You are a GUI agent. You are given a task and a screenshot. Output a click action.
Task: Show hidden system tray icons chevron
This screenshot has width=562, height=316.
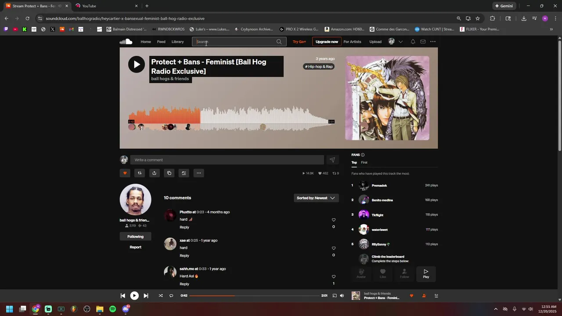pos(496,309)
